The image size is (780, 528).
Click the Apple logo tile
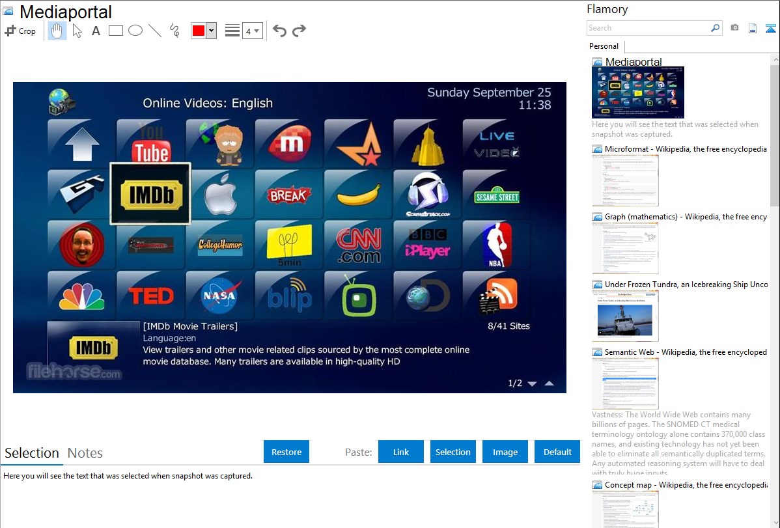point(220,194)
